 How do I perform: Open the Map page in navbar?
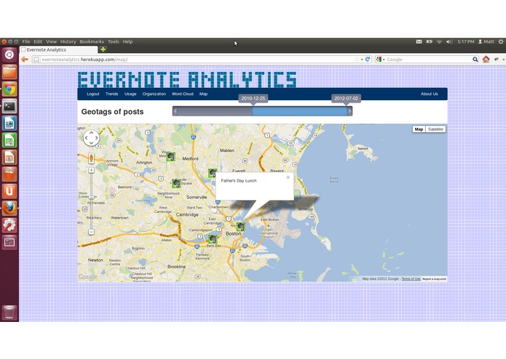coord(203,94)
